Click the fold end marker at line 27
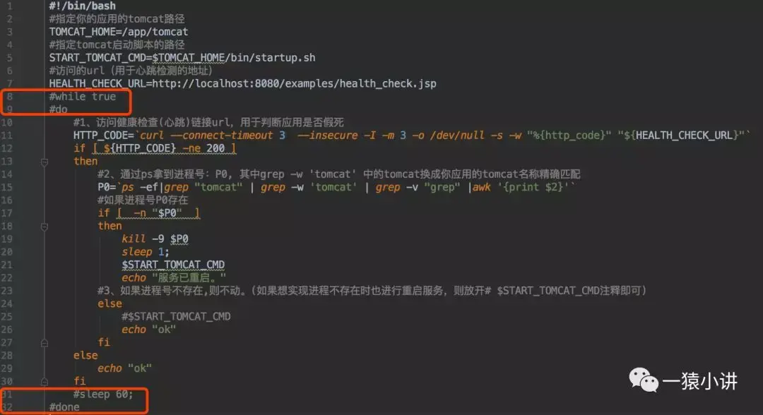This screenshot has width=763, height=415. 45,342
